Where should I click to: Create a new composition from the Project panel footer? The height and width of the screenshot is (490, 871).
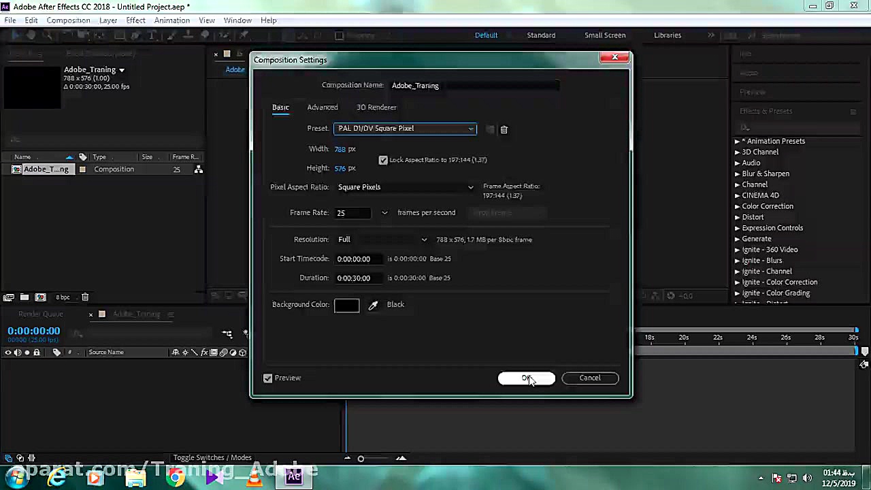click(x=40, y=297)
